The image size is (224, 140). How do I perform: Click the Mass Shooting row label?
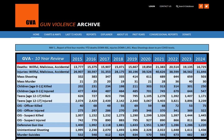tap(27, 77)
